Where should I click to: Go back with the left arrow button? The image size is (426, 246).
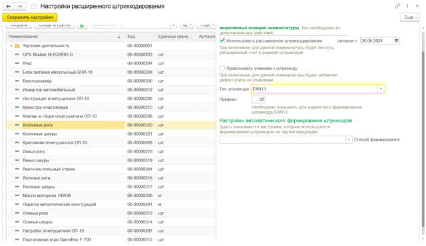pos(9,6)
